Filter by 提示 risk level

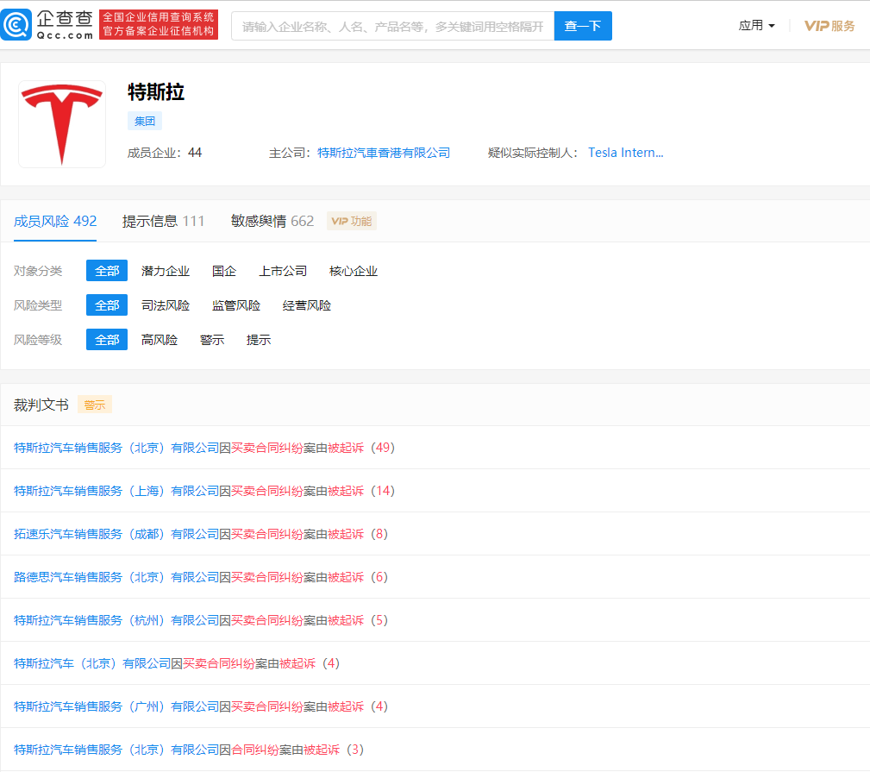point(259,340)
